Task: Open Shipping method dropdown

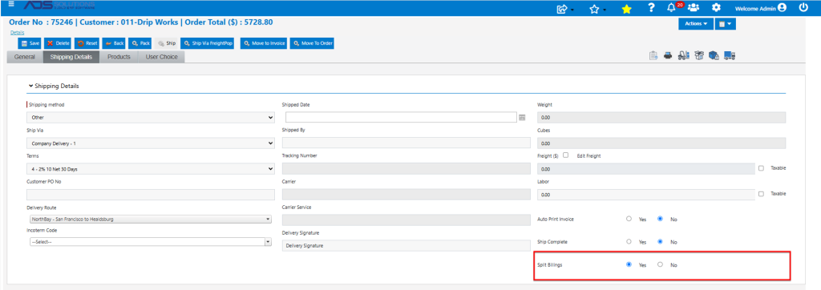Action: 150,117
